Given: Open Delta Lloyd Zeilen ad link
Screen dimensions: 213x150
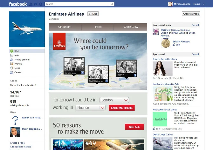Looking at the screenshot, I should pos(163,134).
